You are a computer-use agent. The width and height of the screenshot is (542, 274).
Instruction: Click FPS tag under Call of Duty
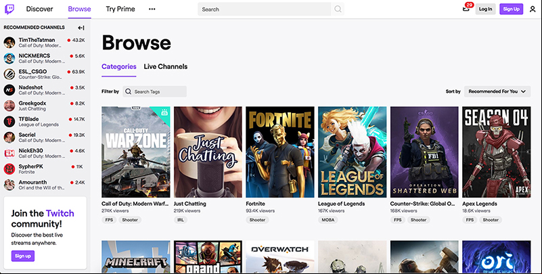point(109,220)
